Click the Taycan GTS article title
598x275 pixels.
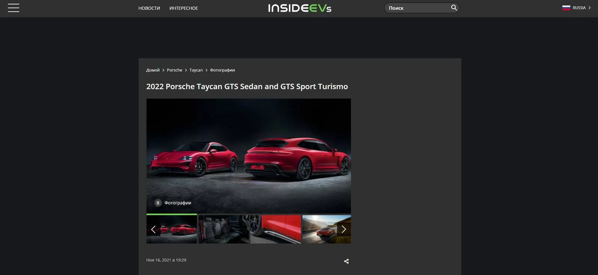pyautogui.click(x=247, y=86)
